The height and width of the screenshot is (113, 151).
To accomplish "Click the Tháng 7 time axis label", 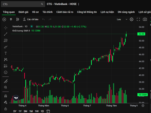I will [x=87, y=106].
